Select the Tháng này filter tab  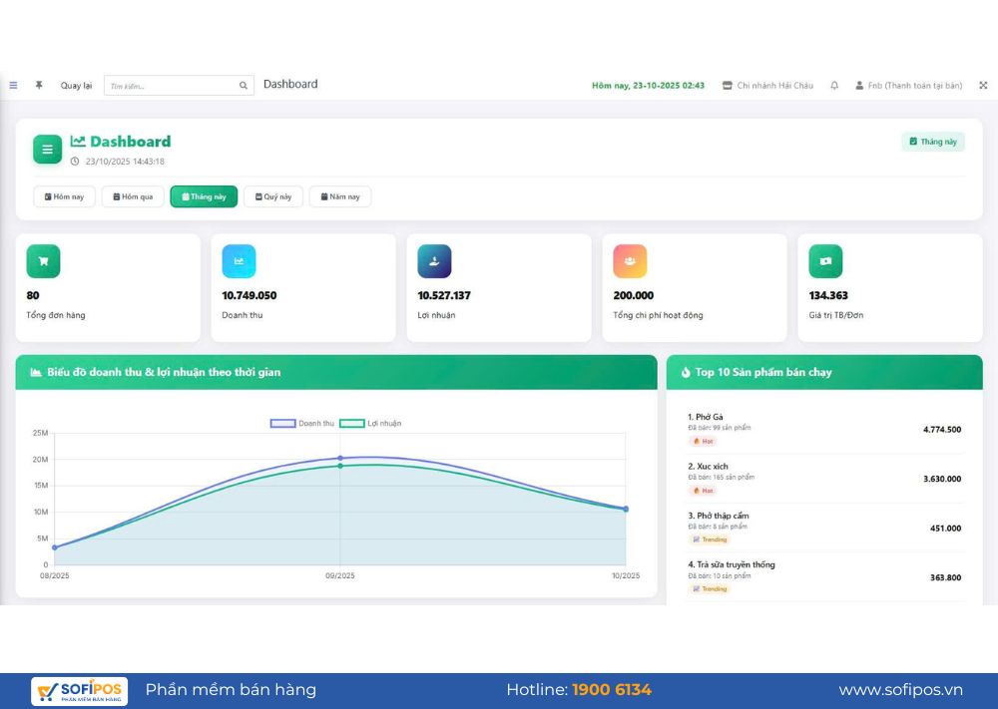click(204, 196)
